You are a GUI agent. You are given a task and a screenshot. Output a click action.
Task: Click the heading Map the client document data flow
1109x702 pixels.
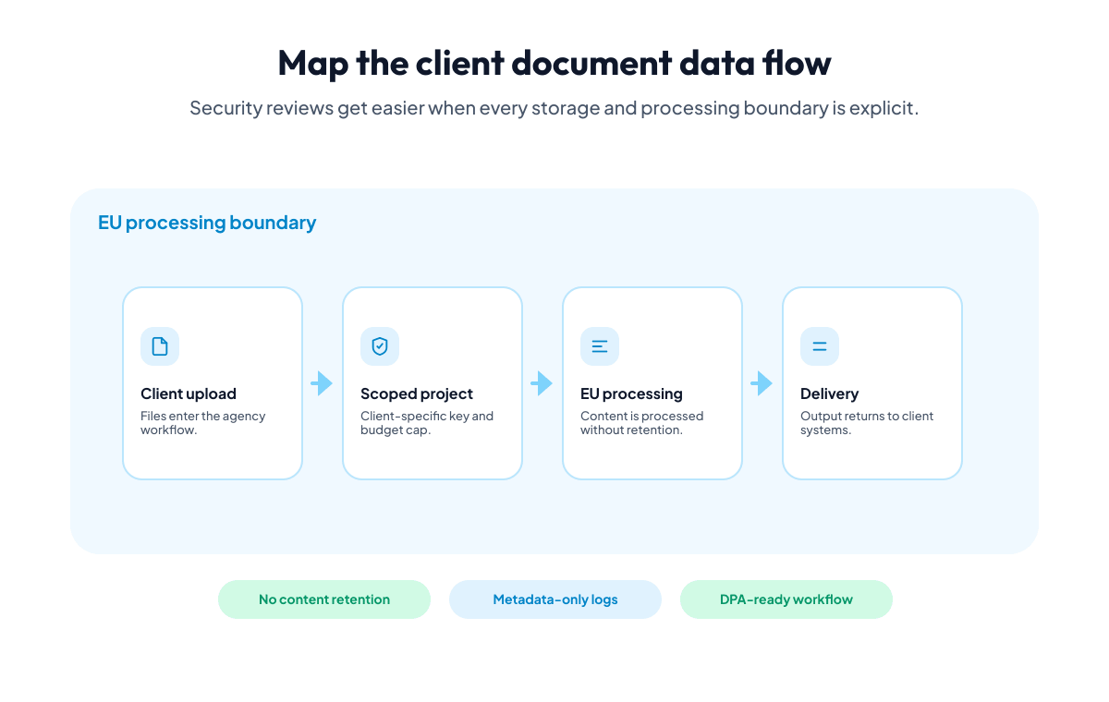[554, 63]
